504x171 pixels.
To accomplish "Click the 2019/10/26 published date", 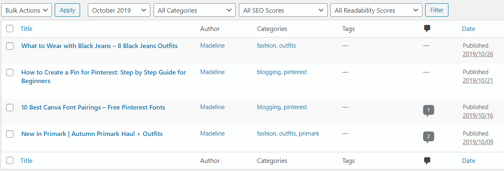I will point(478,54).
